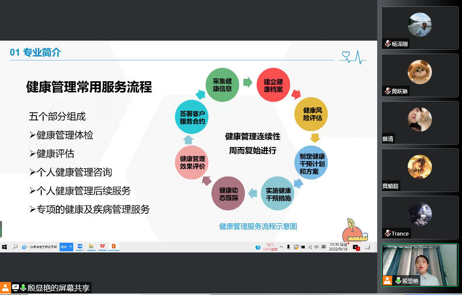462x295 pixels.
Task: Click the muted microphone icon beside 杨泽刚
Action: (387, 44)
